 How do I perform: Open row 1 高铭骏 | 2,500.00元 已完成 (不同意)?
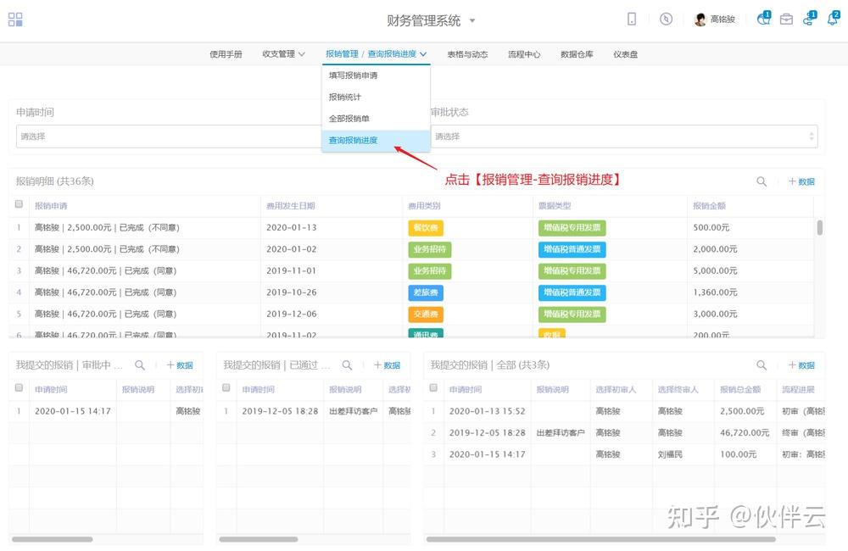pos(107,228)
